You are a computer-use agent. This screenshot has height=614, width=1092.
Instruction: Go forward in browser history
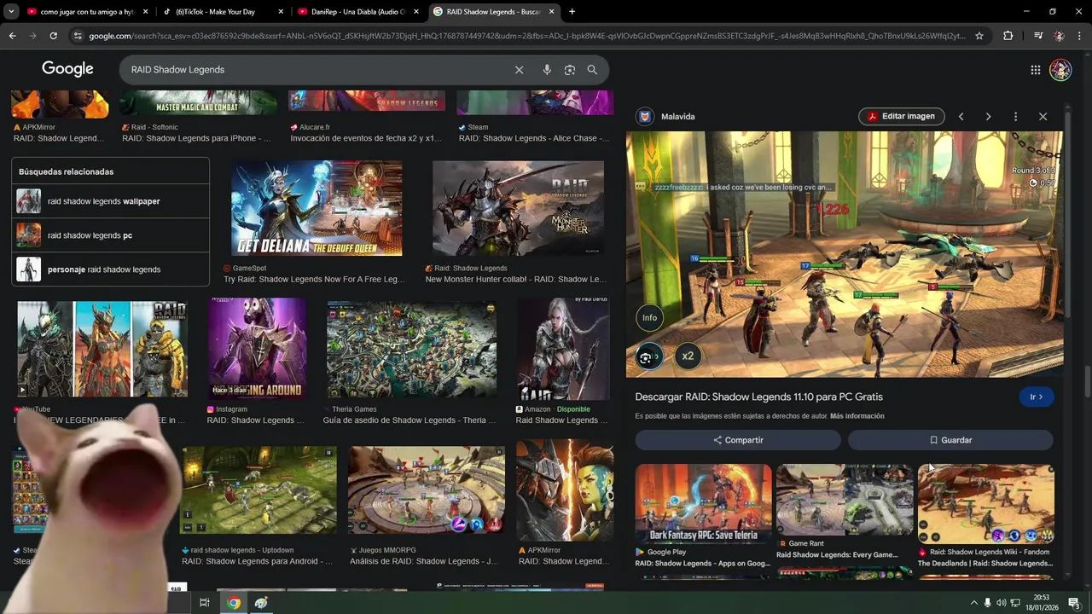pos(32,36)
